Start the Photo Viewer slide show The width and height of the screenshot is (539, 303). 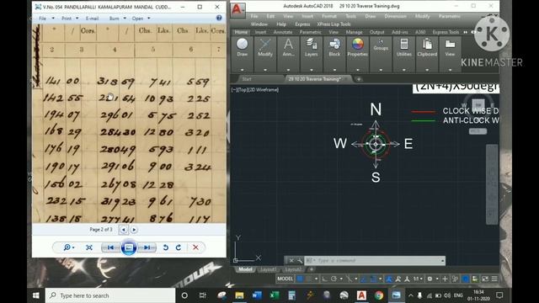(x=129, y=247)
